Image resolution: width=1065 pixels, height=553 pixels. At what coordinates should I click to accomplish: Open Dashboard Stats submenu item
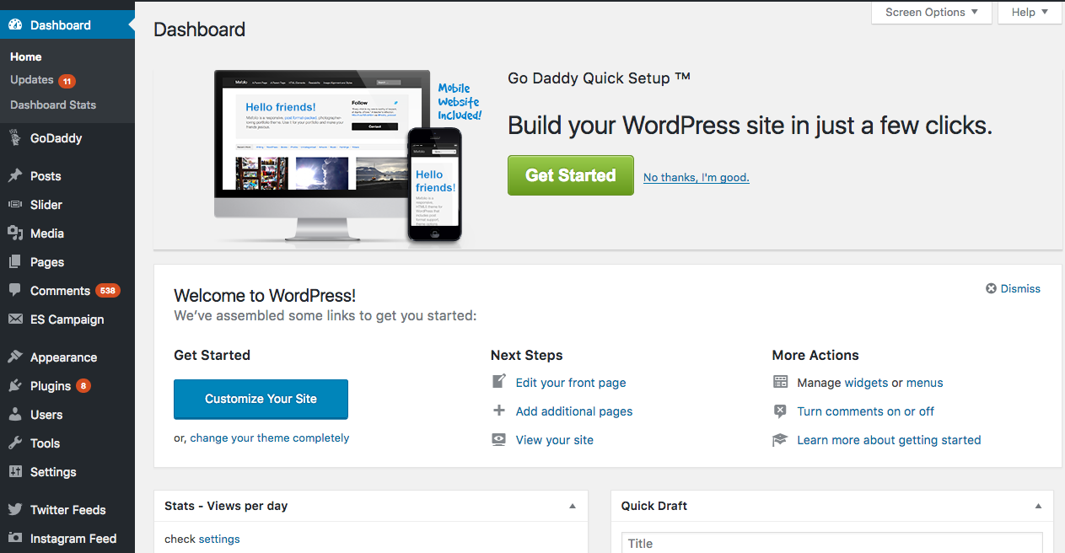pyautogui.click(x=53, y=105)
